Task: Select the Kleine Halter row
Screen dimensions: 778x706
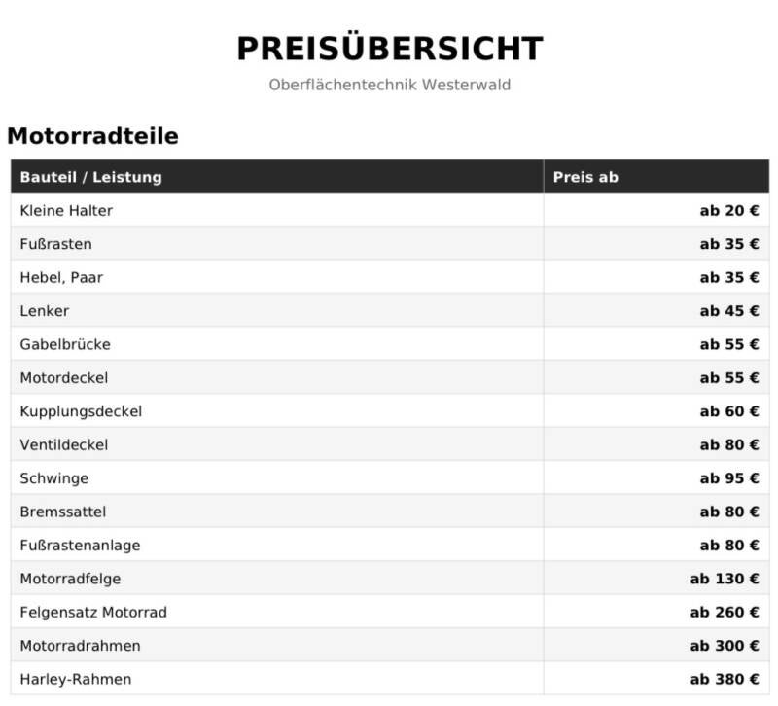Action: tap(390, 210)
